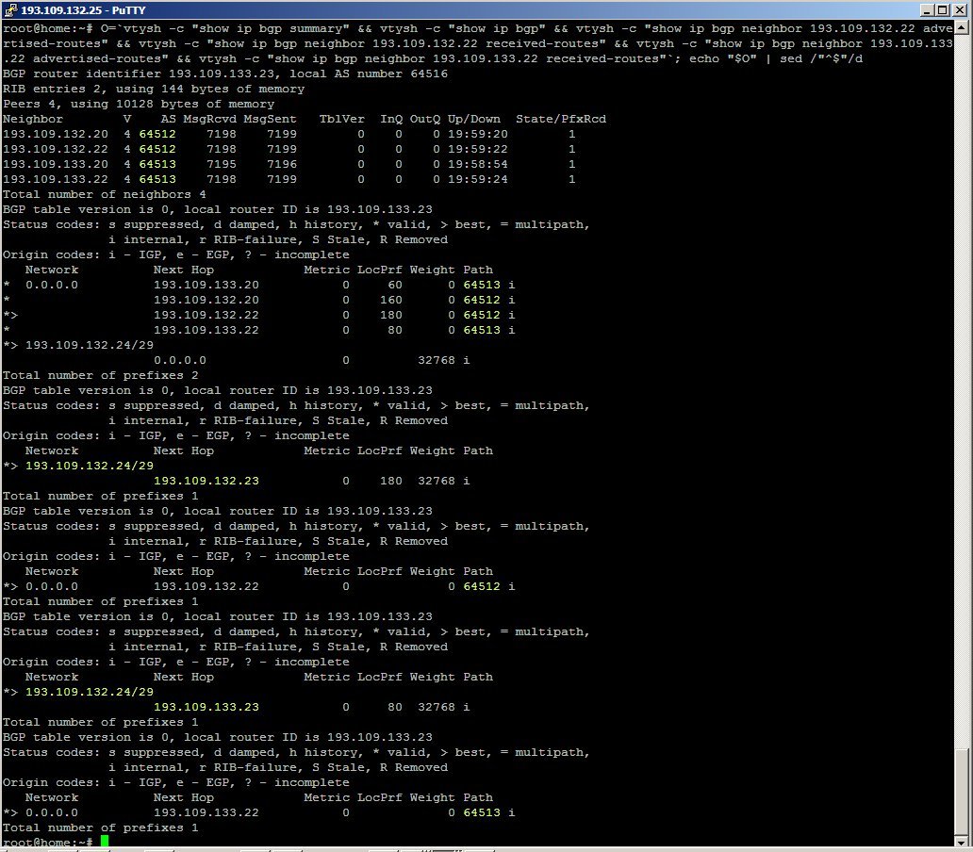The height and width of the screenshot is (852, 973).
Task: Click the LocPrf value 160
Action: (391, 300)
